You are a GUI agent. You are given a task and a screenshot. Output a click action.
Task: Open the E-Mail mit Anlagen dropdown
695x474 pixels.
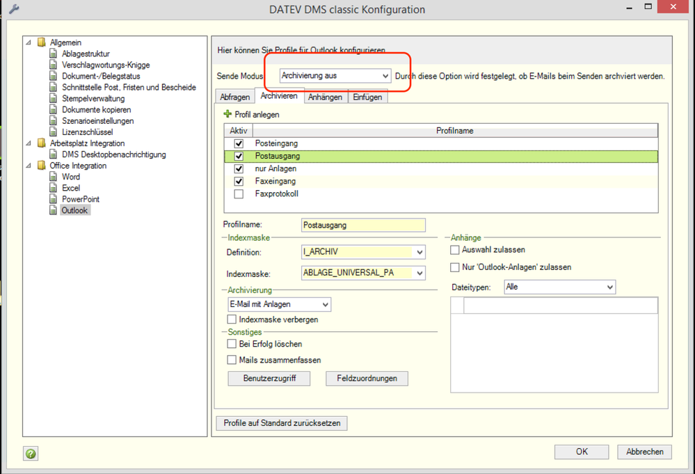pyautogui.click(x=279, y=304)
